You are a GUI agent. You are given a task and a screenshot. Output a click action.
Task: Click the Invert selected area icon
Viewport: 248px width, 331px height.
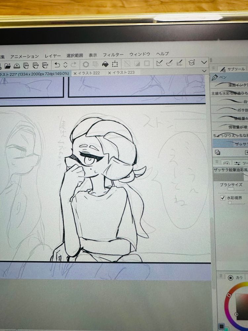pos(137,63)
